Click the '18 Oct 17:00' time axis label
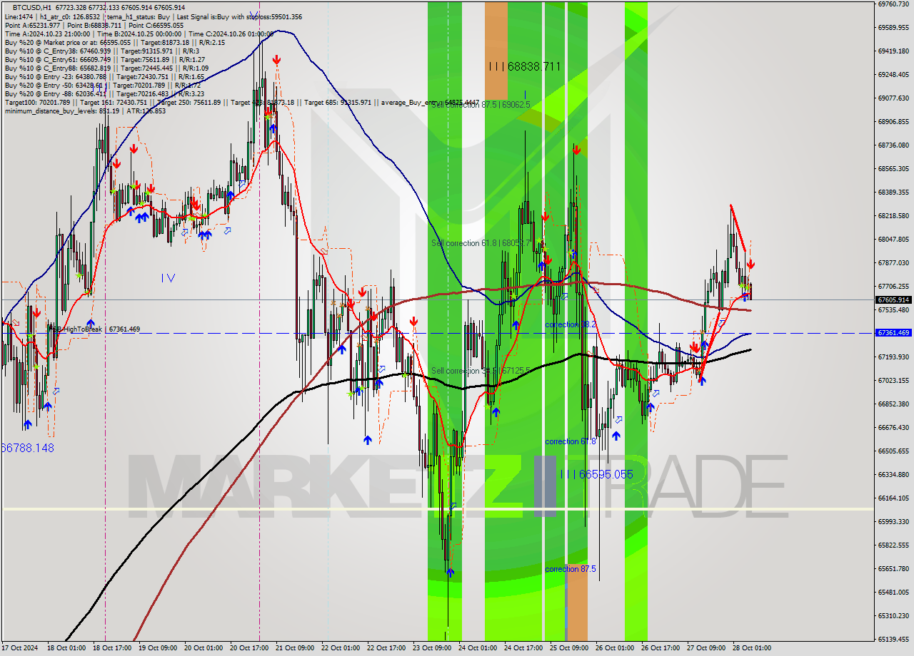 (x=112, y=648)
